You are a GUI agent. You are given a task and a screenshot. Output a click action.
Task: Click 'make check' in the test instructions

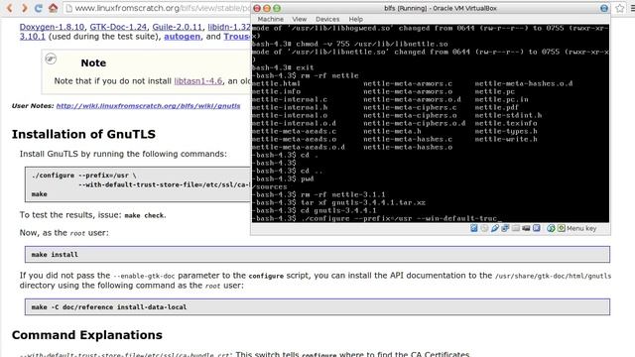(x=144, y=216)
